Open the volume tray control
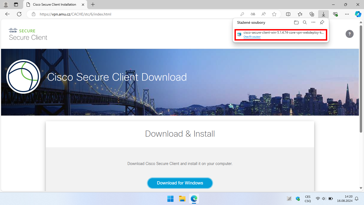 point(324,199)
